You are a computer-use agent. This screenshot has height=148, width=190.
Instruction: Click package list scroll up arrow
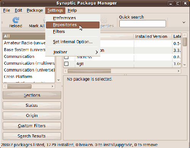185,35
